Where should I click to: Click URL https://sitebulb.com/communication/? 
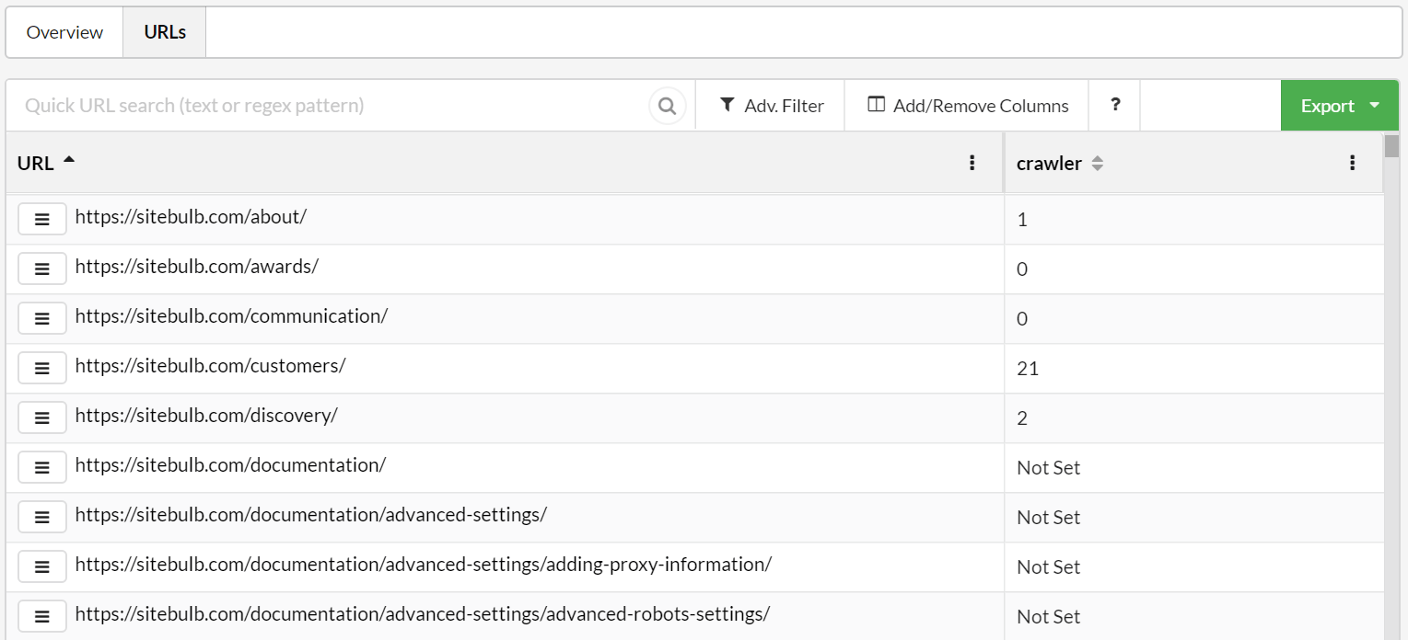click(231, 316)
